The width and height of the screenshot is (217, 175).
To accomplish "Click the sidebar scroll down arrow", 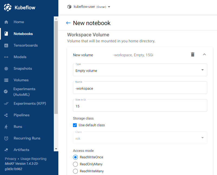I will click(56, 149).
